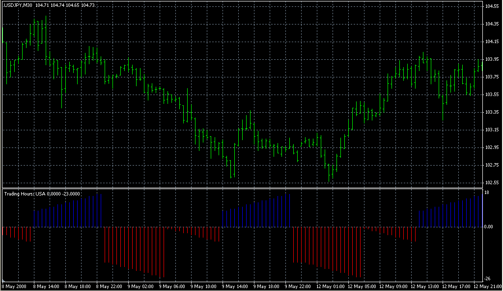Click the 9 May 18:00 time label

pos(266,287)
